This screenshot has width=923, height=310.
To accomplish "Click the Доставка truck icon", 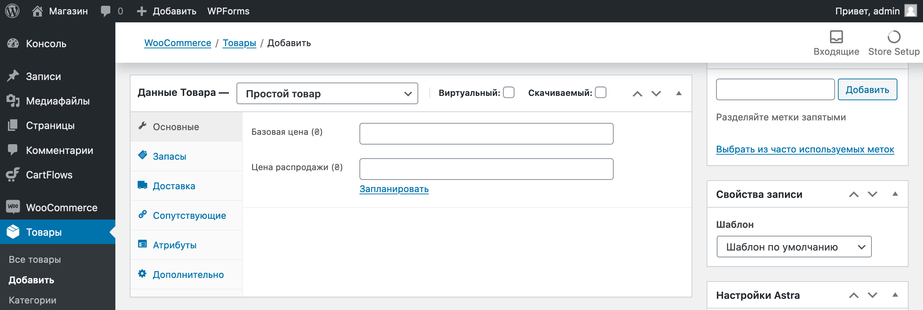I will [142, 185].
